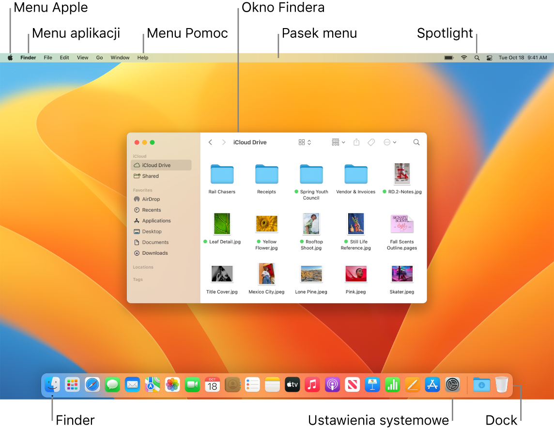Open the Music app in the Dock
The image size is (554, 430).
click(x=312, y=384)
